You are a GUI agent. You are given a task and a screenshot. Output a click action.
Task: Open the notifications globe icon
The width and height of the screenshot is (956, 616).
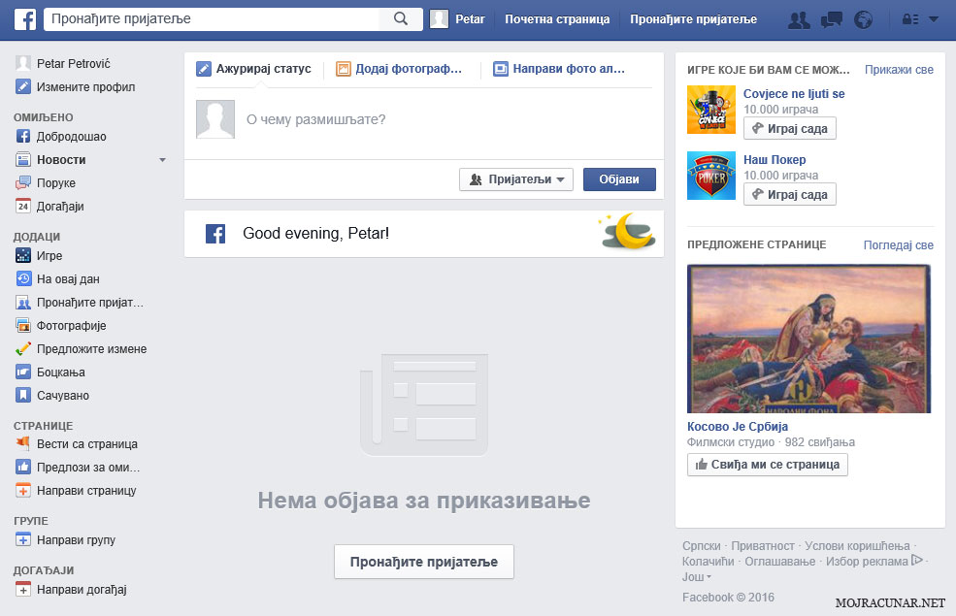(864, 20)
